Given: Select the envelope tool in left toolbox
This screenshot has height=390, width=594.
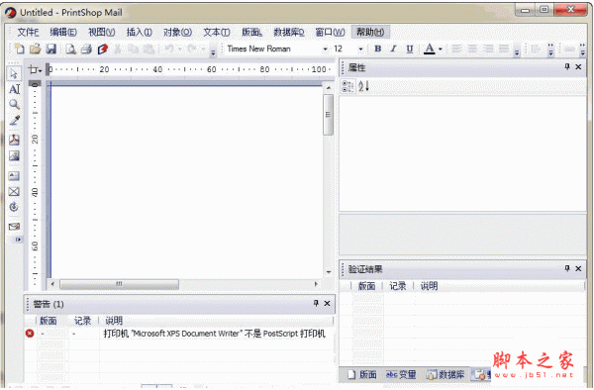Looking at the screenshot, I should click(14, 227).
